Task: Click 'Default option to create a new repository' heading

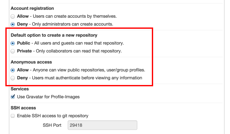Action: pos(54,35)
